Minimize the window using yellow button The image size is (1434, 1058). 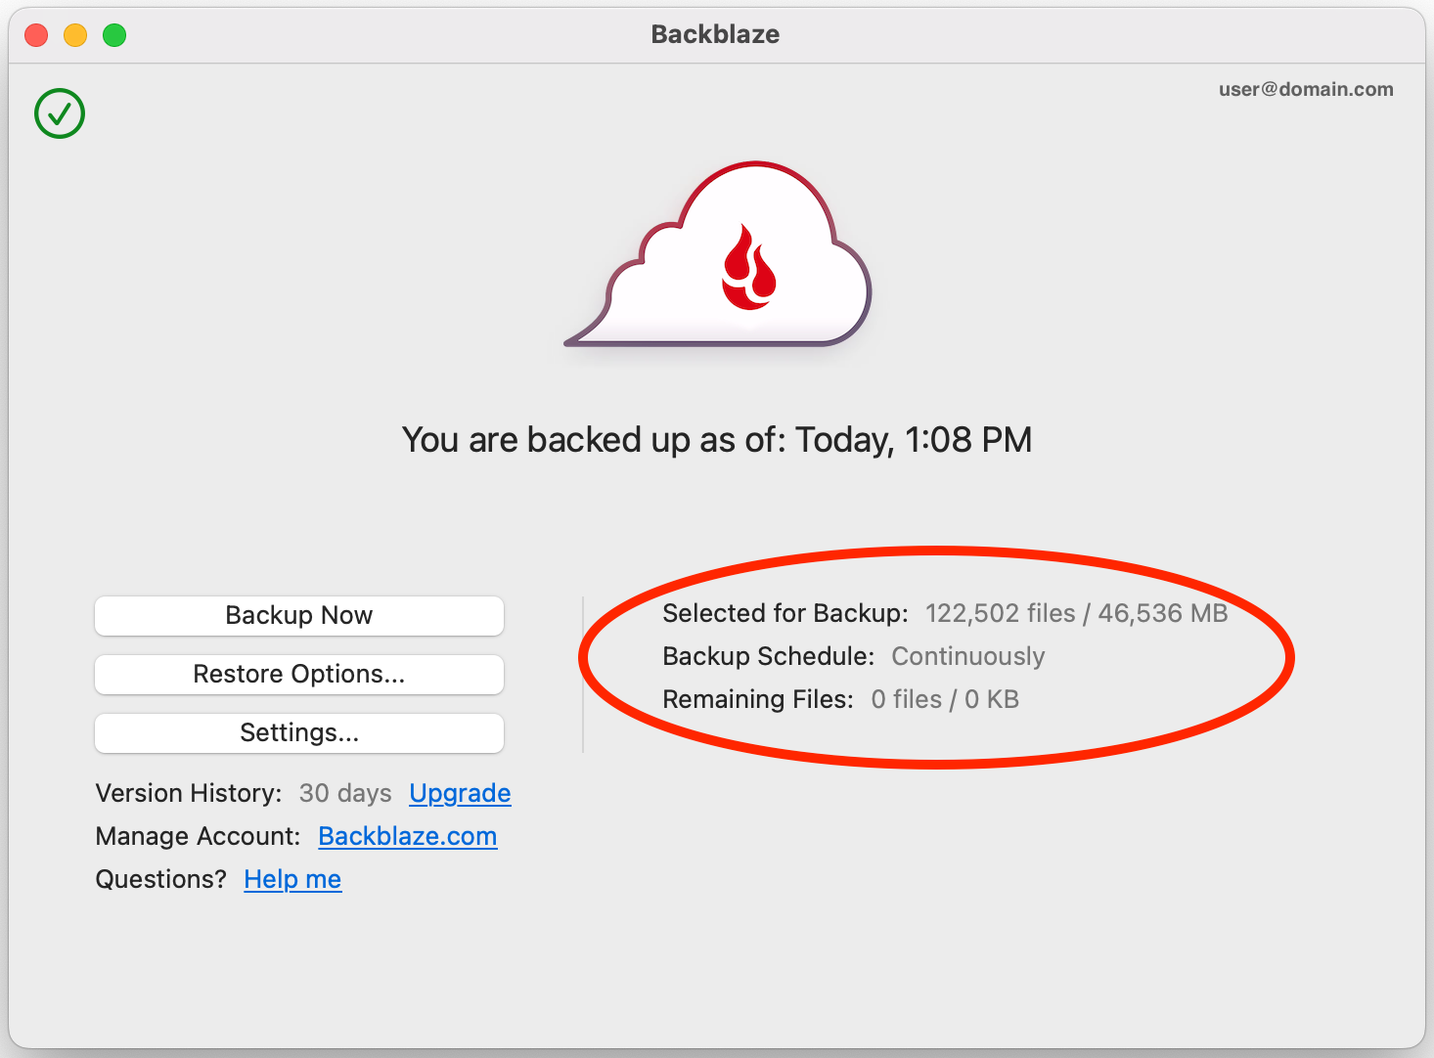pos(75,35)
